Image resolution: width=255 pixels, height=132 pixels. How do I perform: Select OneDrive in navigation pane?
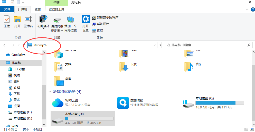(16, 55)
